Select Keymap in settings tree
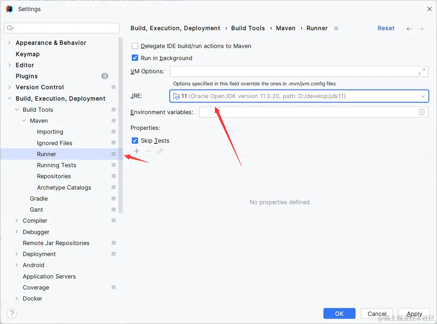This screenshot has width=437, height=324. pos(28,54)
